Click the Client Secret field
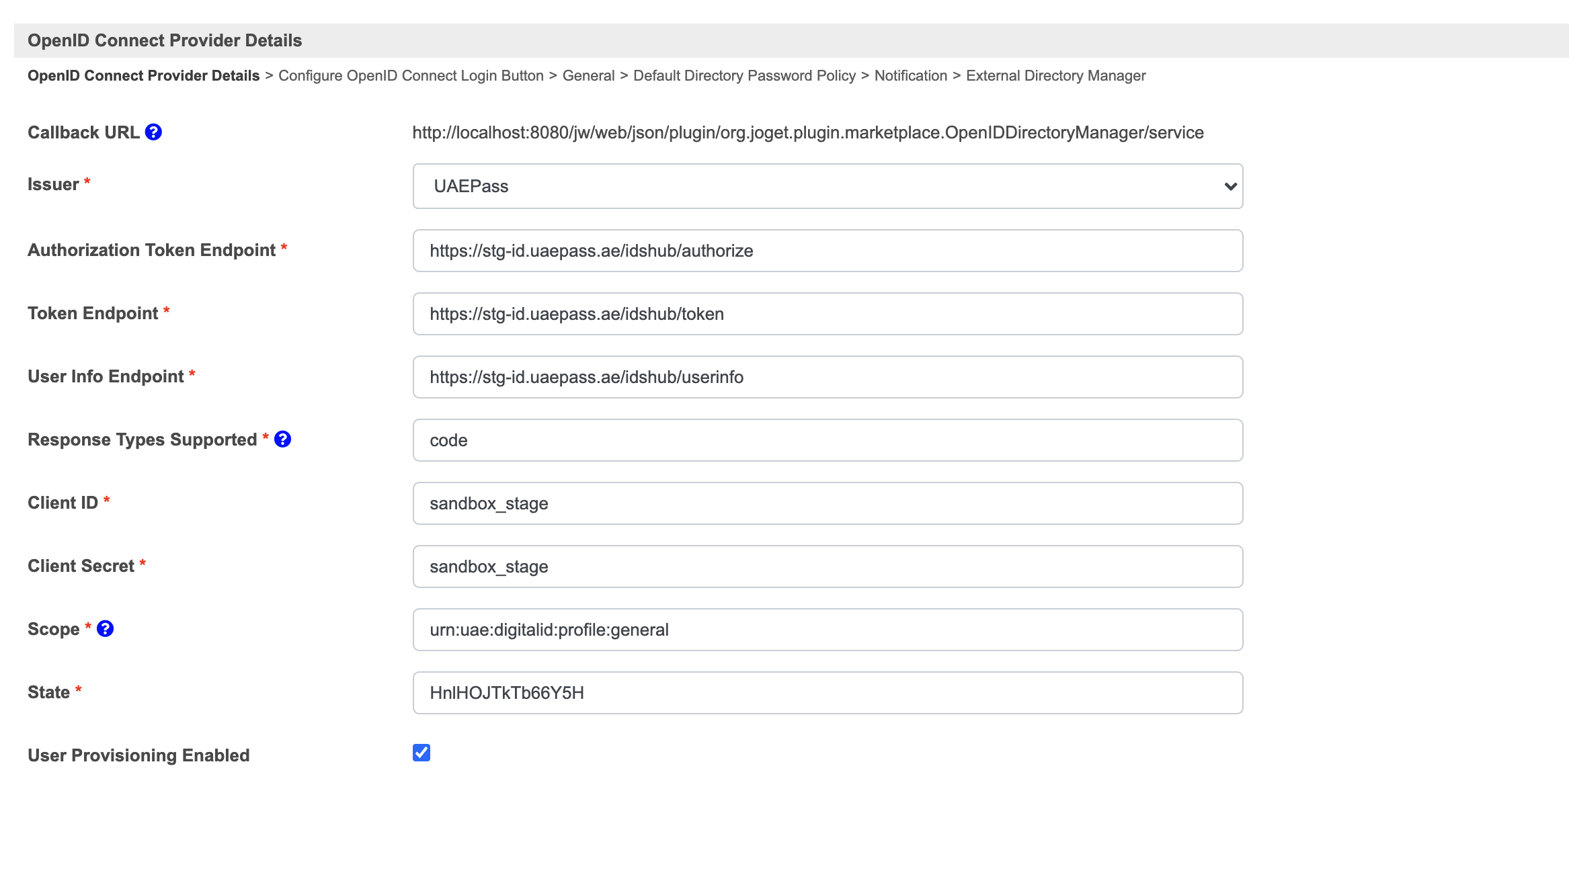 828,566
